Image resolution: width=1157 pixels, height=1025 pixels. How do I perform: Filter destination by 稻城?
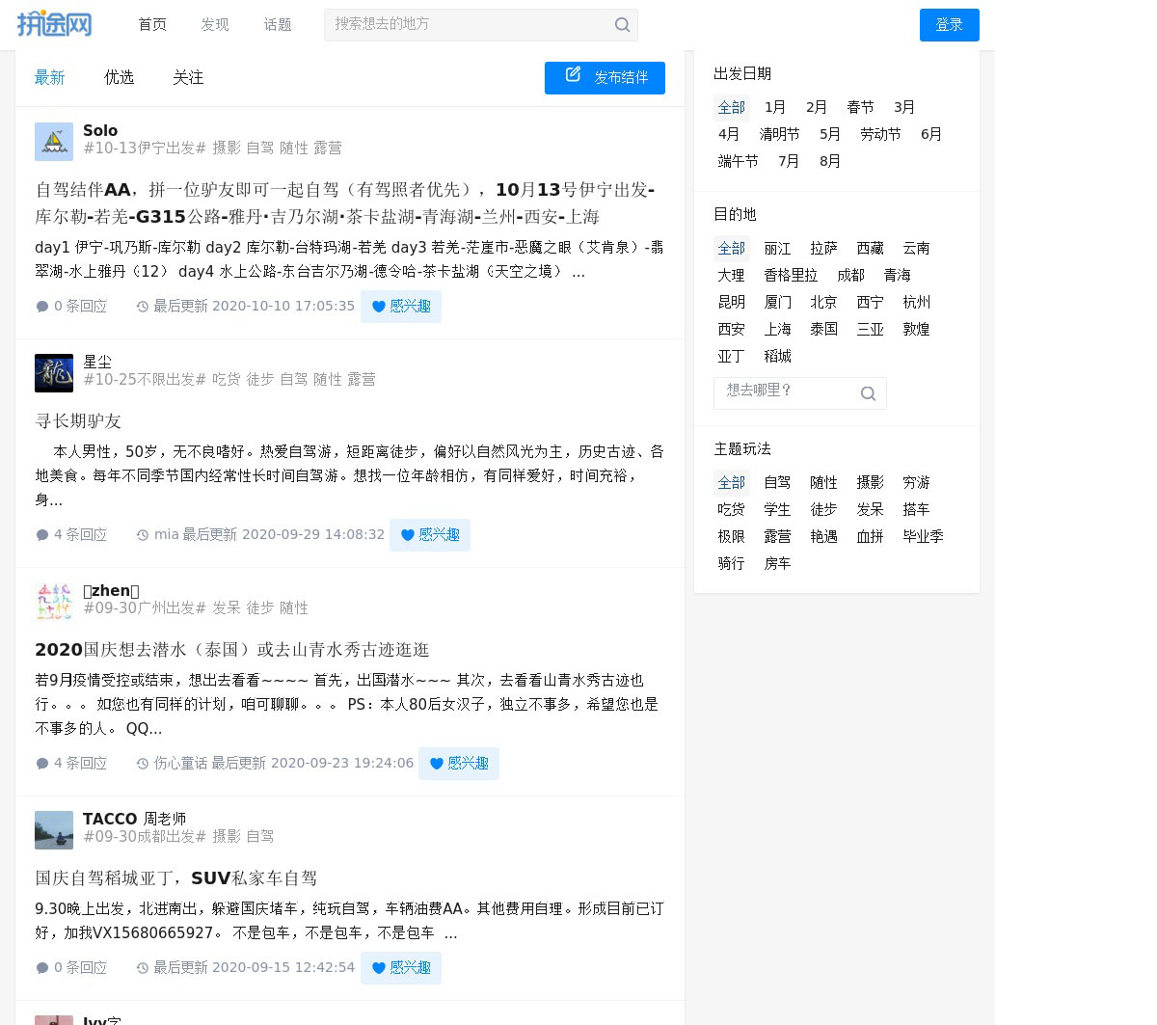pyautogui.click(x=778, y=357)
